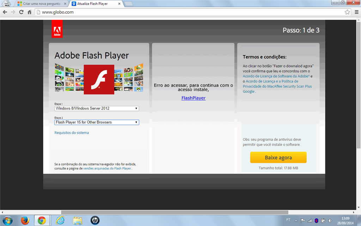Image resolution: width=361 pixels, height=226 pixels.
Task: Open the HP application in taskbar
Action: coord(95,220)
